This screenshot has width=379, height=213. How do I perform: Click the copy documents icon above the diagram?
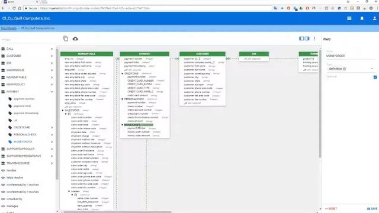point(66,38)
